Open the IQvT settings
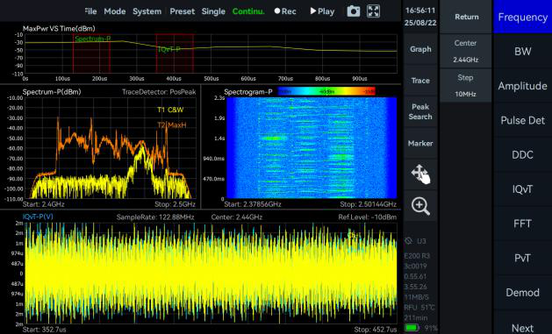This screenshot has width=552, height=334. pyautogui.click(x=522, y=189)
